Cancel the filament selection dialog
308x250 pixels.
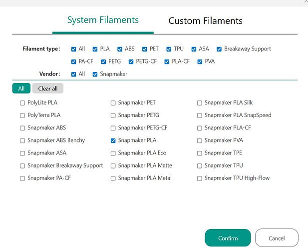(277, 238)
